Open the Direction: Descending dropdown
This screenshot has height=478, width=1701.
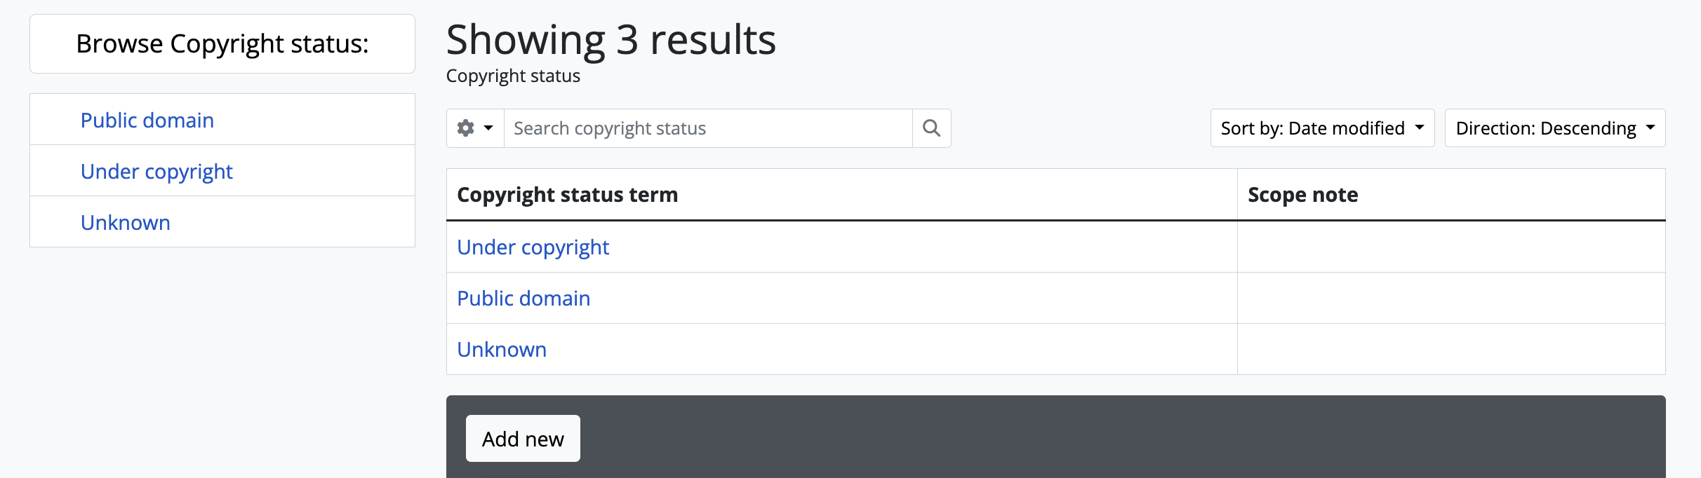(1554, 128)
